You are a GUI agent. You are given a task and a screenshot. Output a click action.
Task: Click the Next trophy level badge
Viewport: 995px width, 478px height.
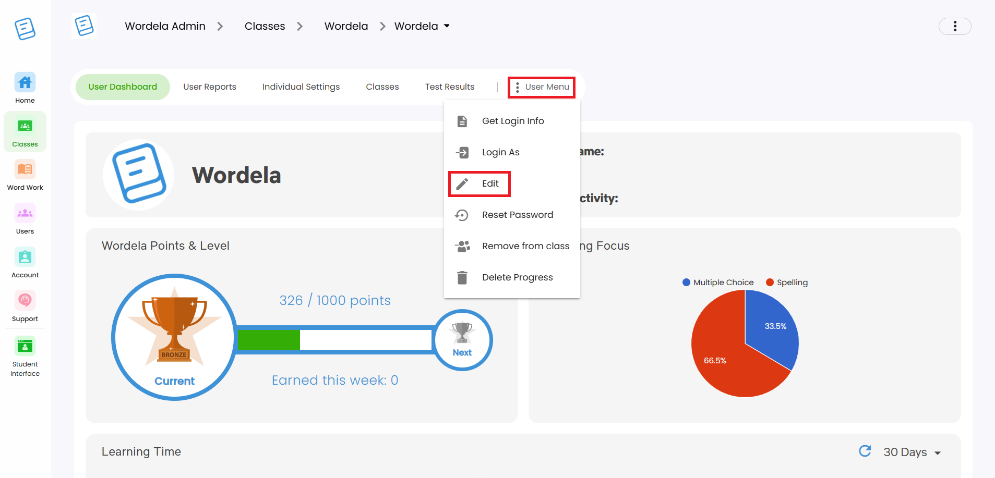(x=462, y=340)
